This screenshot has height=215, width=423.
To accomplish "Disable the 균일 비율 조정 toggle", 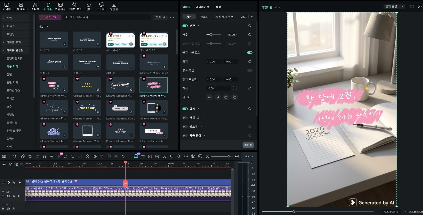I will click(250, 53).
